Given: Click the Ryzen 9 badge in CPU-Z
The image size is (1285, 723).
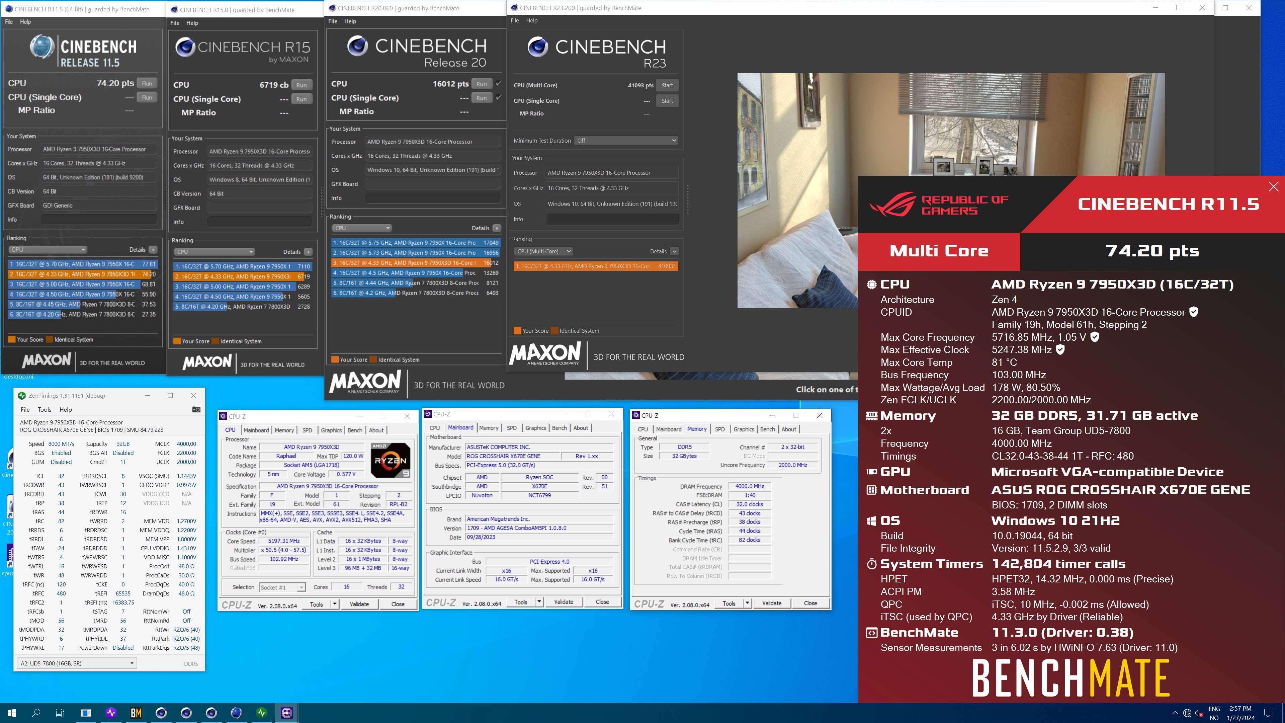Looking at the screenshot, I should click(x=391, y=460).
